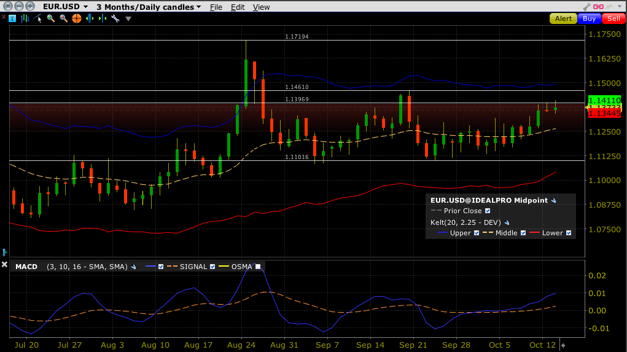Click the 0.02 MACD axis value
The image size is (627, 352).
point(597,276)
